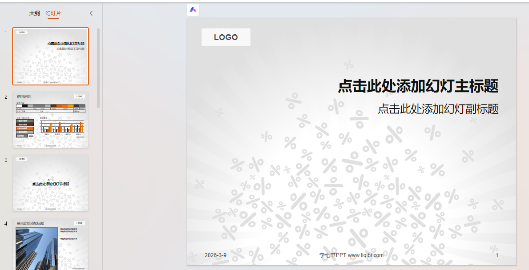The height and width of the screenshot is (270, 529).
Task: Click the date 2026-3-9 in footer
Action: [x=216, y=255]
